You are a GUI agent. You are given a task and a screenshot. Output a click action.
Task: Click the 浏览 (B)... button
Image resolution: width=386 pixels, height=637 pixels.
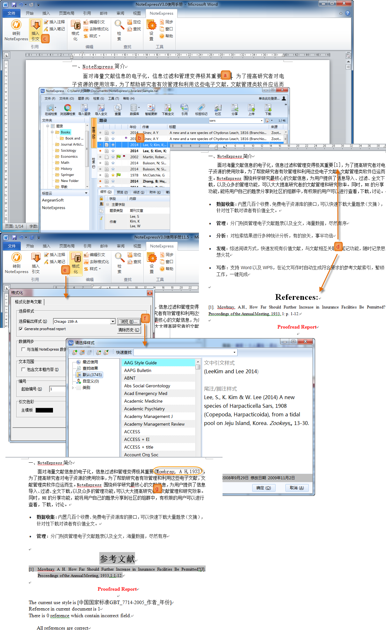(129, 322)
